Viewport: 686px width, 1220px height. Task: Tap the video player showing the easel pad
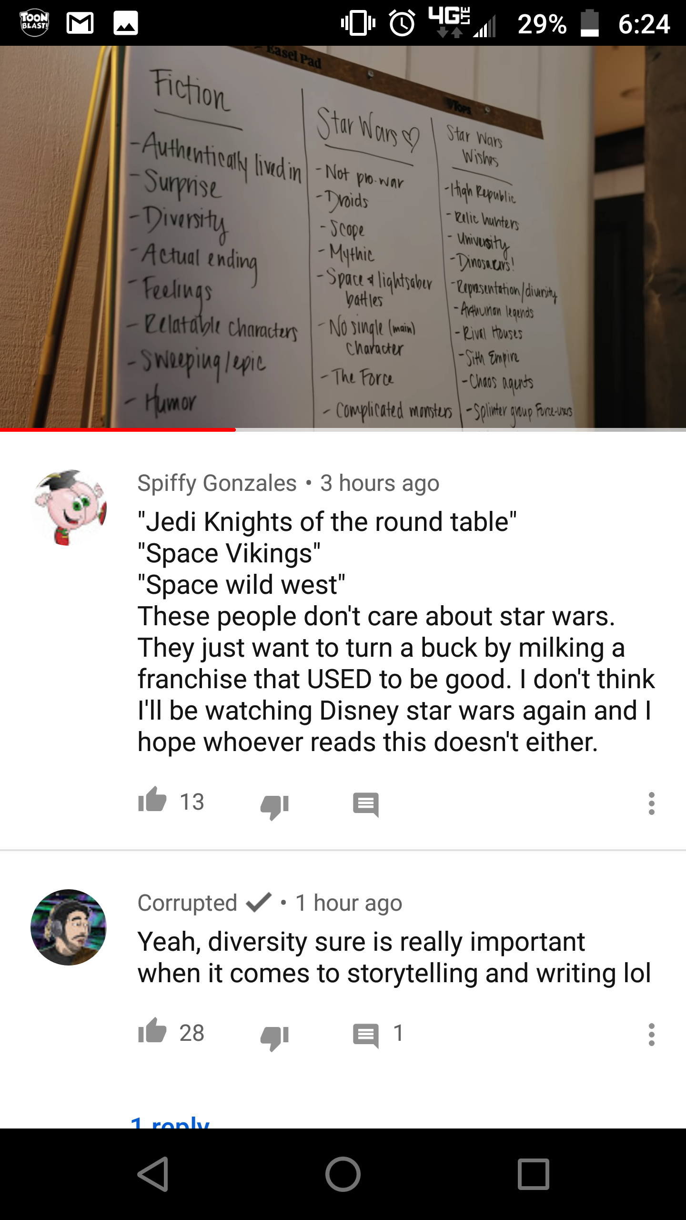tap(343, 237)
